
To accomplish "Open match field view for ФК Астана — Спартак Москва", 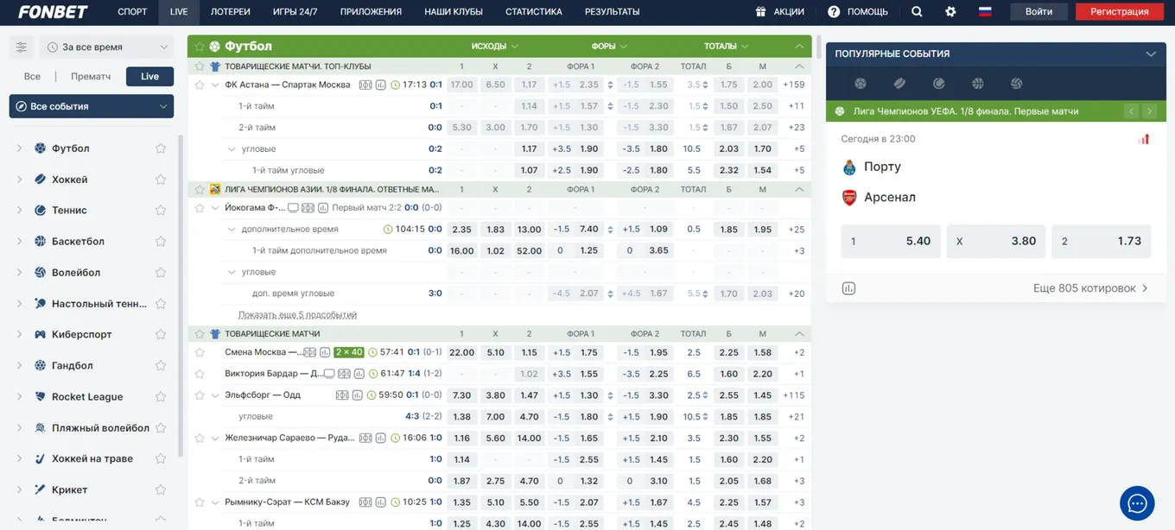I will coord(365,85).
